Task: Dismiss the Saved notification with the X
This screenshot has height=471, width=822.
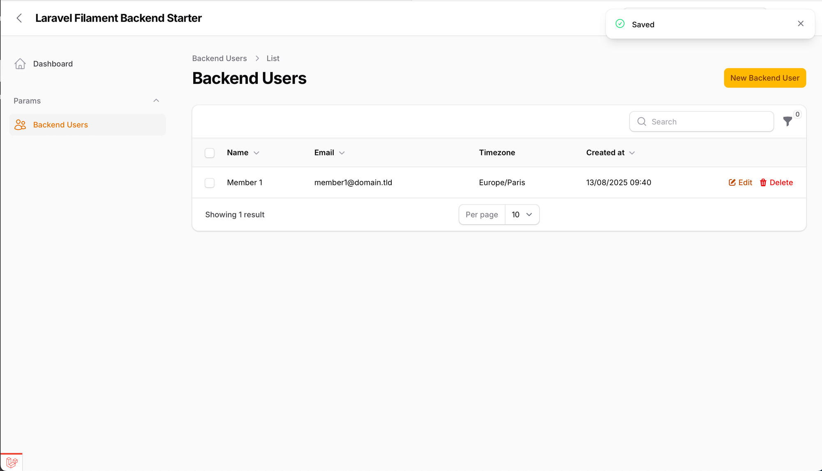Action: (x=800, y=23)
